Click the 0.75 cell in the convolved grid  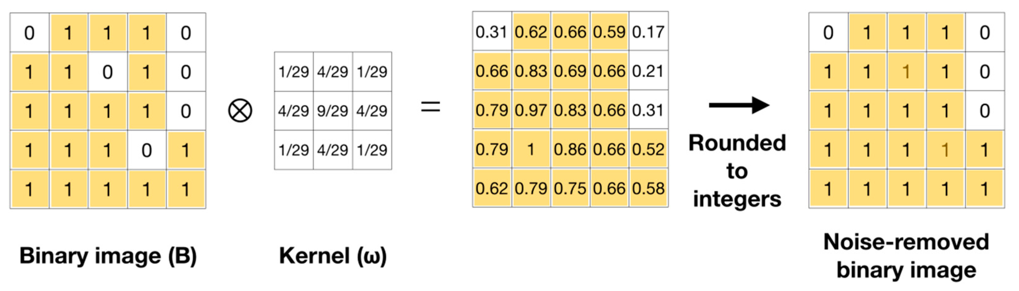(x=570, y=188)
